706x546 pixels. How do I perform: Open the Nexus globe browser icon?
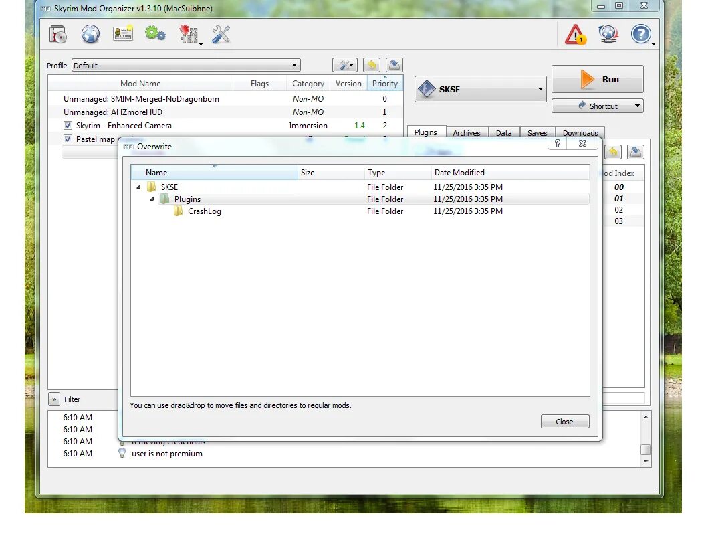[90, 34]
